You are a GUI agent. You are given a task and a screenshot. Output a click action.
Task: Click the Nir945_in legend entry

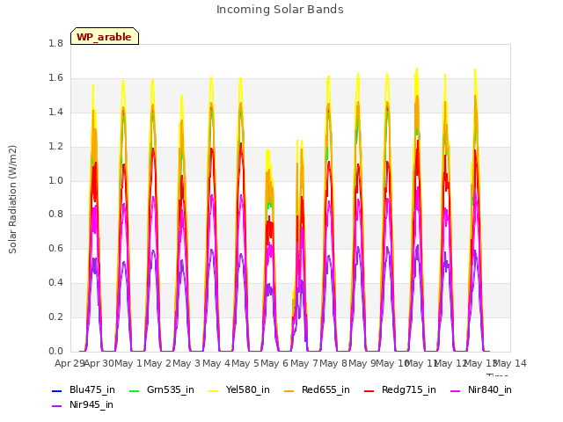83,405
